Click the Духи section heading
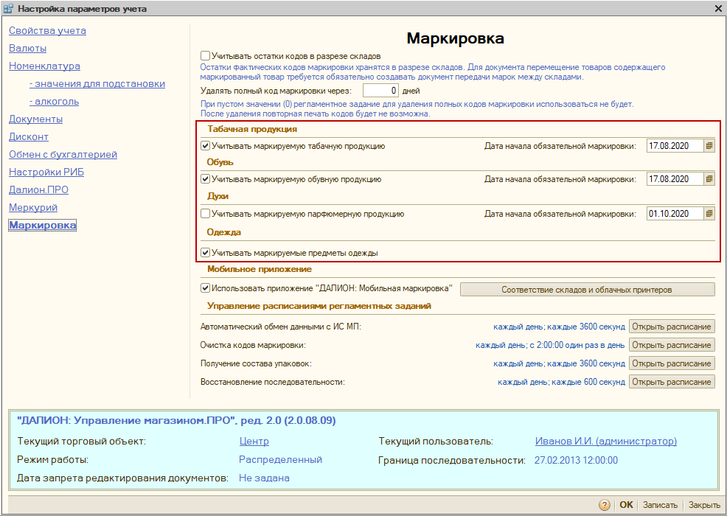Viewport: 727px width, 516px height. 218,196
